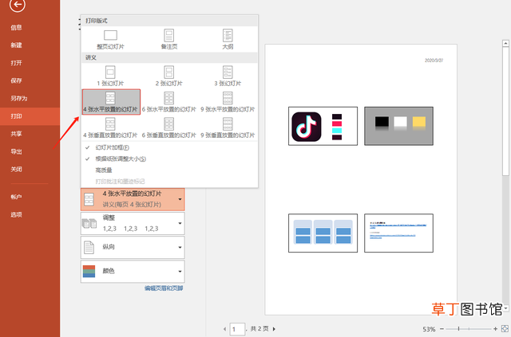Open the 4 张水平放置的幻灯片 layout dropdown
The image size is (511, 337).
coord(133,199)
